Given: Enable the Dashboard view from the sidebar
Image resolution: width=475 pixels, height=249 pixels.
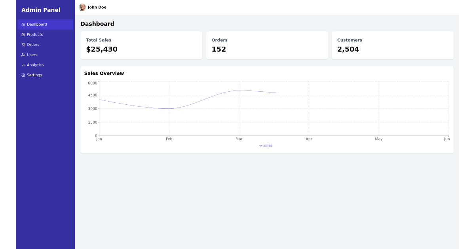Looking at the screenshot, I should pos(36,24).
